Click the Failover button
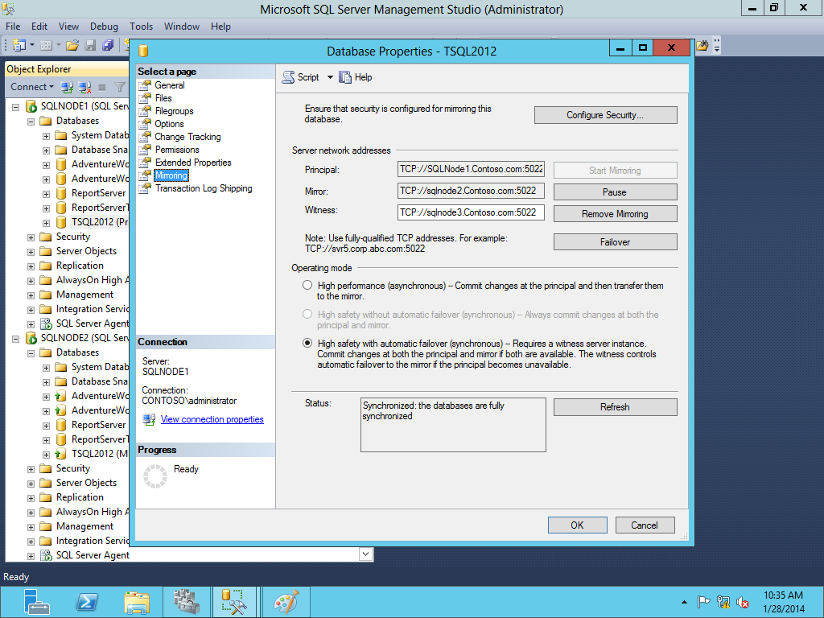The image size is (824, 618). 615,242
